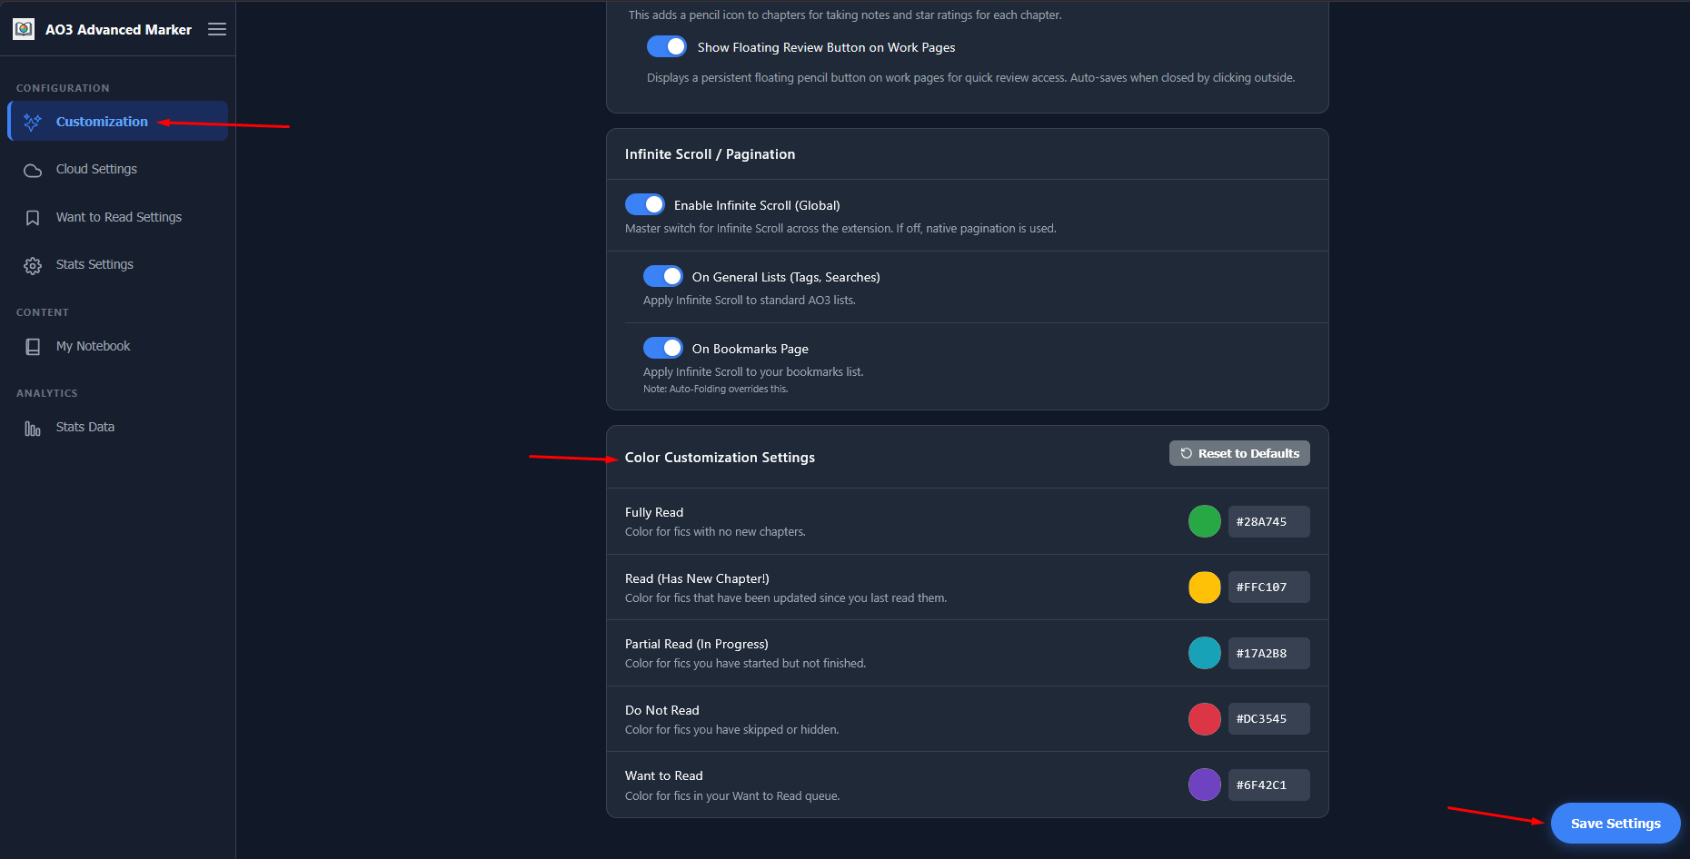Open the teal Partial Read color swatch
This screenshot has width=1690, height=859.
1205,653
